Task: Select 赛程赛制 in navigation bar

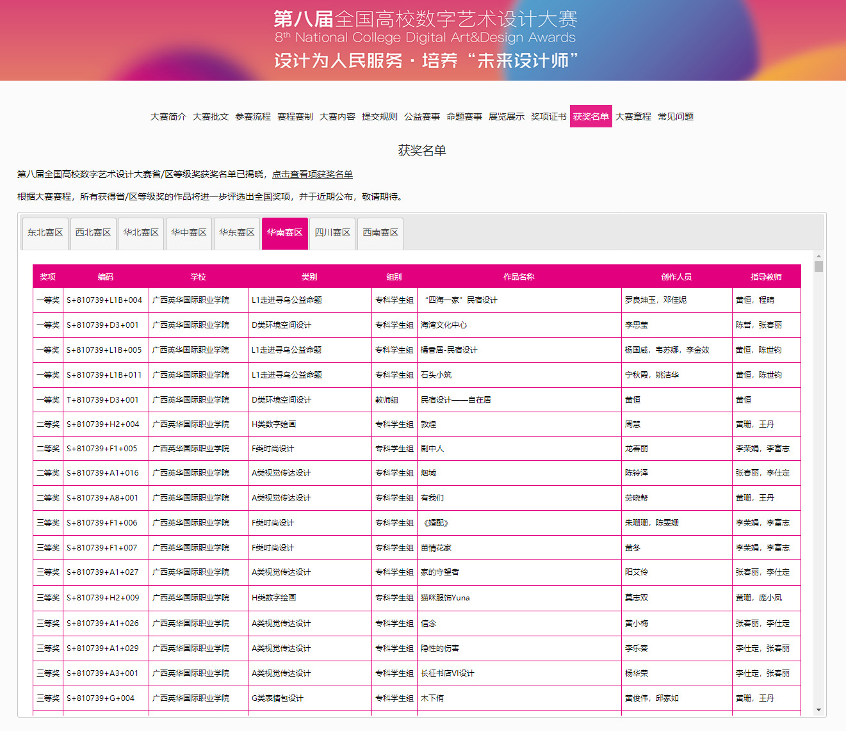Action: click(x=295, y=116)
